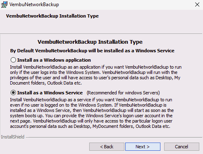Click the 'By Default' Windows Service notice
203x154 pixels.
(92, 51)
